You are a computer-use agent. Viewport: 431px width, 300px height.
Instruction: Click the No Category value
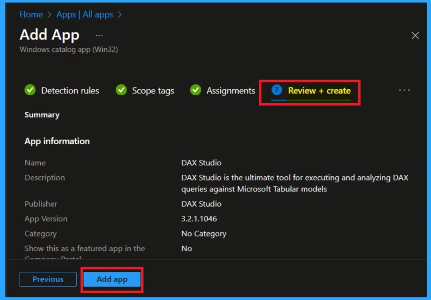click(204, 234)
